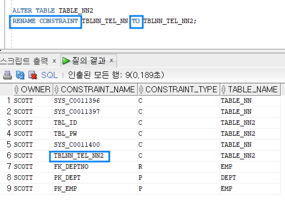Viewport: 285px width, 200px height.
Task: Click the green run icon on 질의 결과 tab
Action: pyautogui.click(x=66, y=60)
